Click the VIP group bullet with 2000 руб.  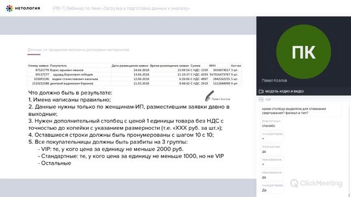tap(111, 149)
